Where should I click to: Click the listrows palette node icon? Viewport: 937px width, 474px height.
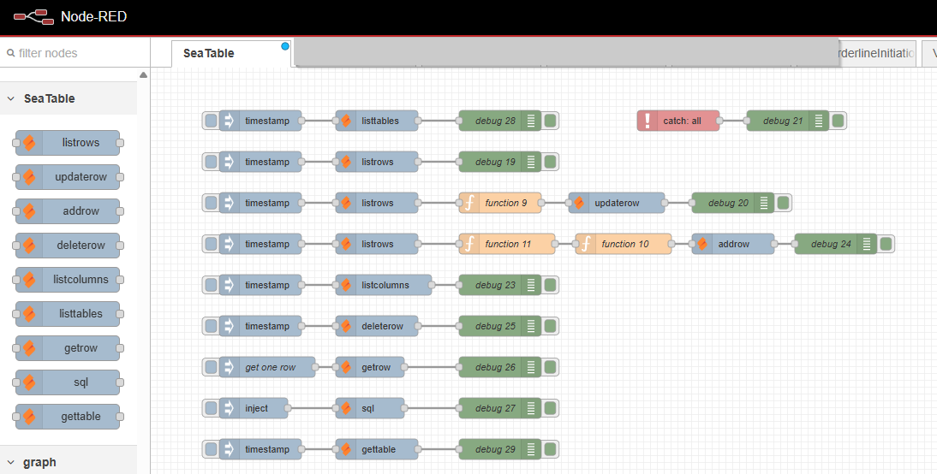(29, 143)
